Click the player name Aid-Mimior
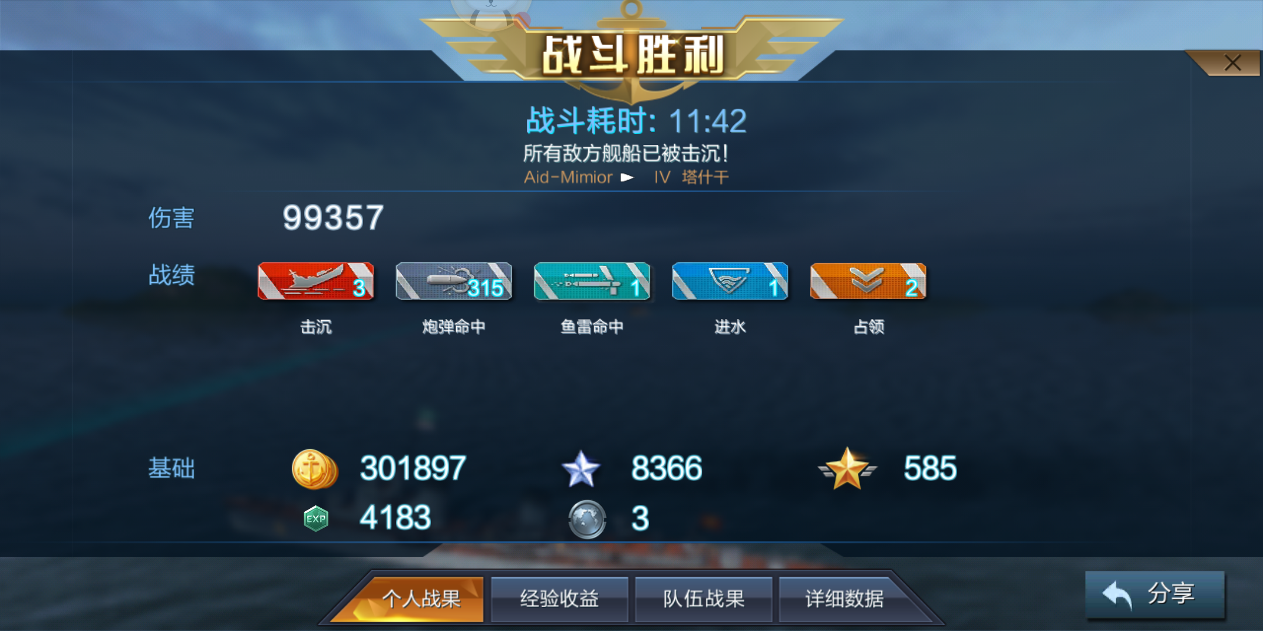The height and width of the screenshot is (631, 1263). pyautogui.click(x=568, y=177)
